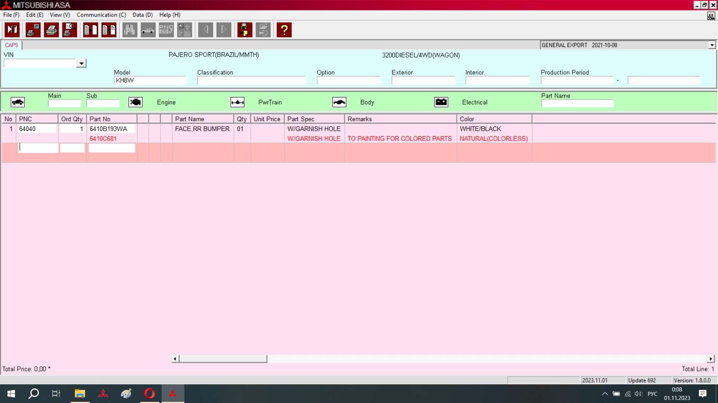Open the Data (D) menu
This screenshot has width=718, height=403.
pyautogui.click(x=142, y=15)
